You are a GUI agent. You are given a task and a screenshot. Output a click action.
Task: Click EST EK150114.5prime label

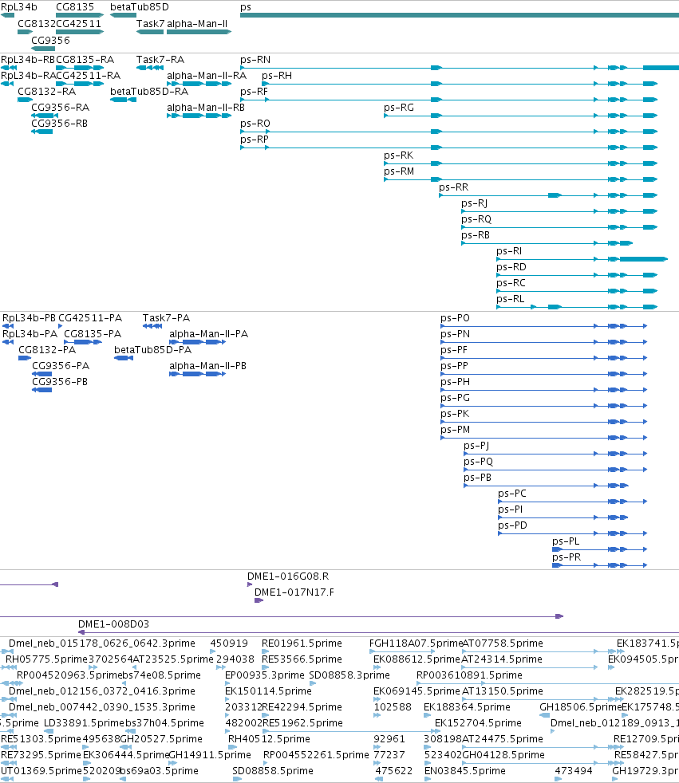point(268,691)
